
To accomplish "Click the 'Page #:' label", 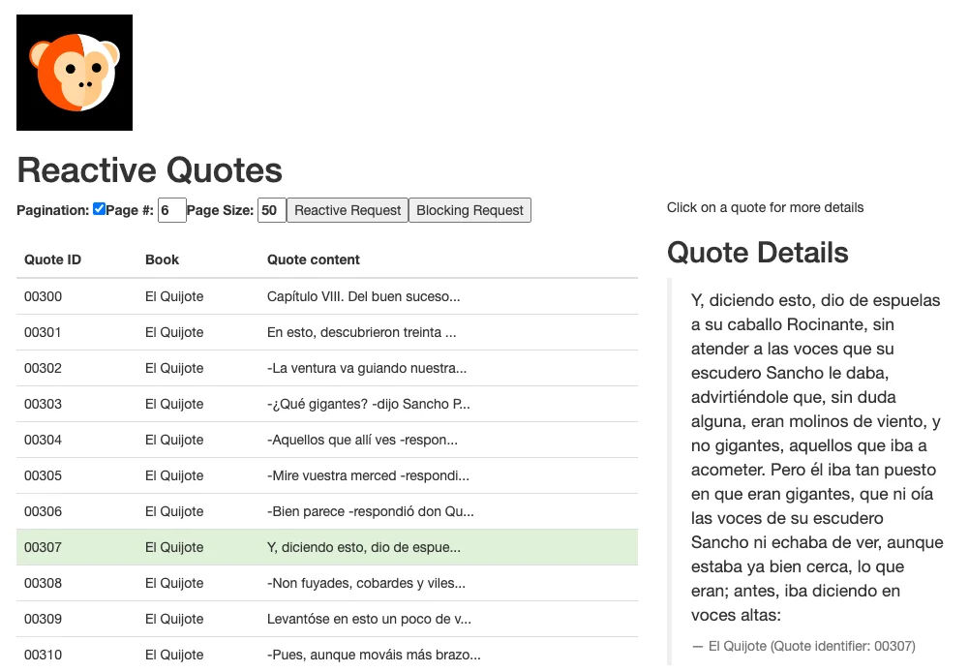I will 130,210.
